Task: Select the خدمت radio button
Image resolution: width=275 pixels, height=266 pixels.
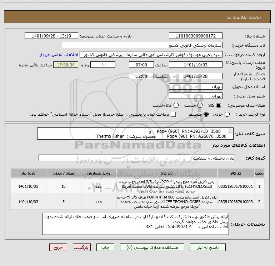Action: [200, 105]
